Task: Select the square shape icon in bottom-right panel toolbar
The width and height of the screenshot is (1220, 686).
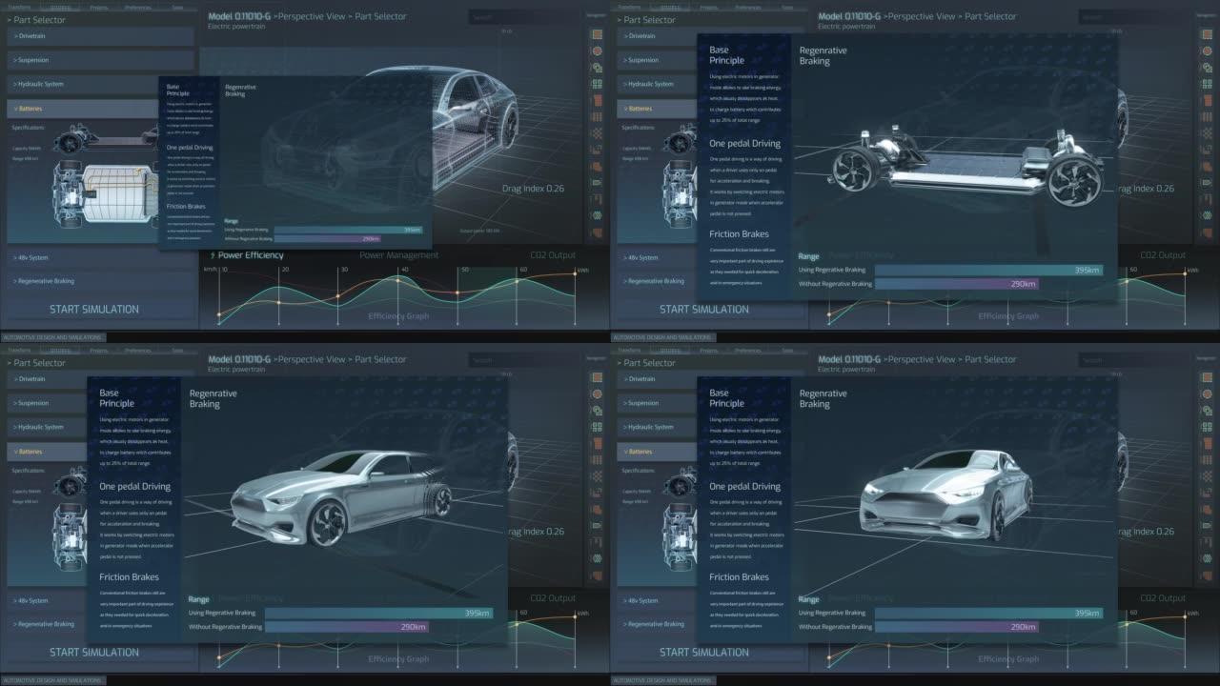Action: coord(1208,377)
